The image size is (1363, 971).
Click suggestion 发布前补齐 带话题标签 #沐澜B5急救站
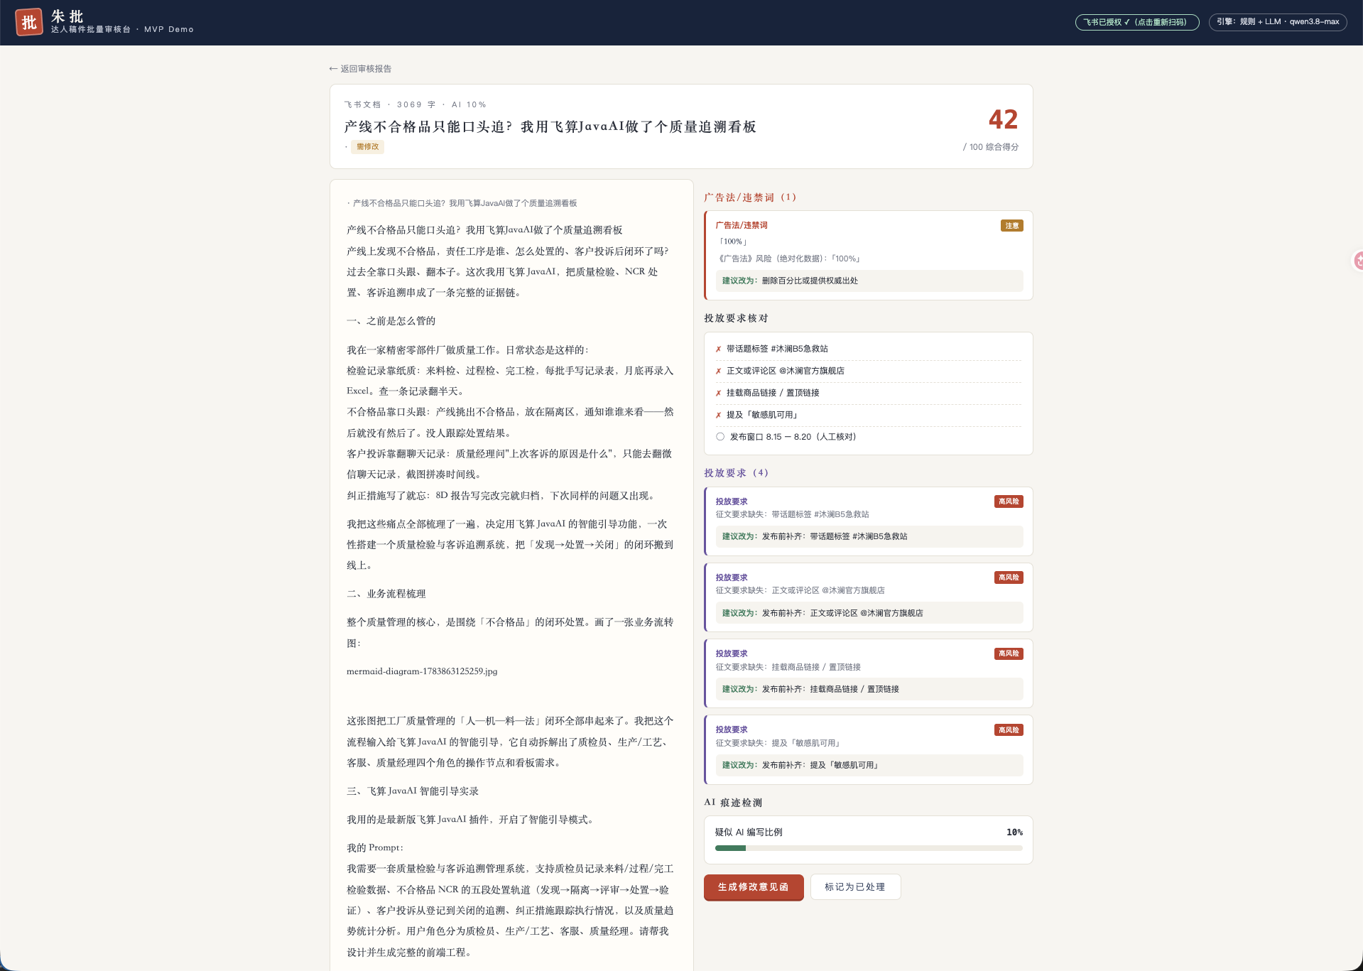869,536
